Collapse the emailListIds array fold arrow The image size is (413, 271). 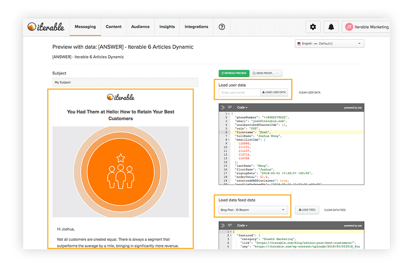coord(229,140)
